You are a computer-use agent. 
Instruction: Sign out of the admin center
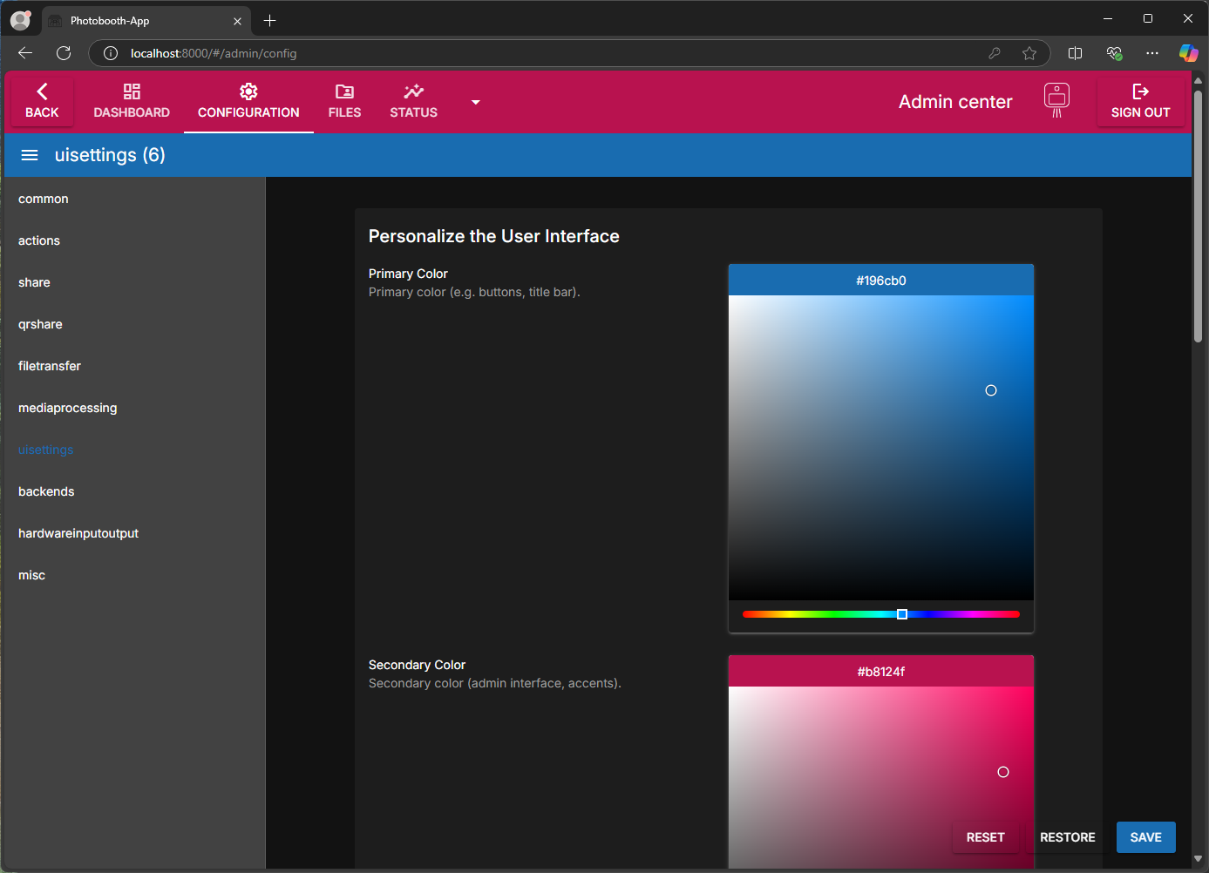pyautogui.click(x=1140, y=102)
